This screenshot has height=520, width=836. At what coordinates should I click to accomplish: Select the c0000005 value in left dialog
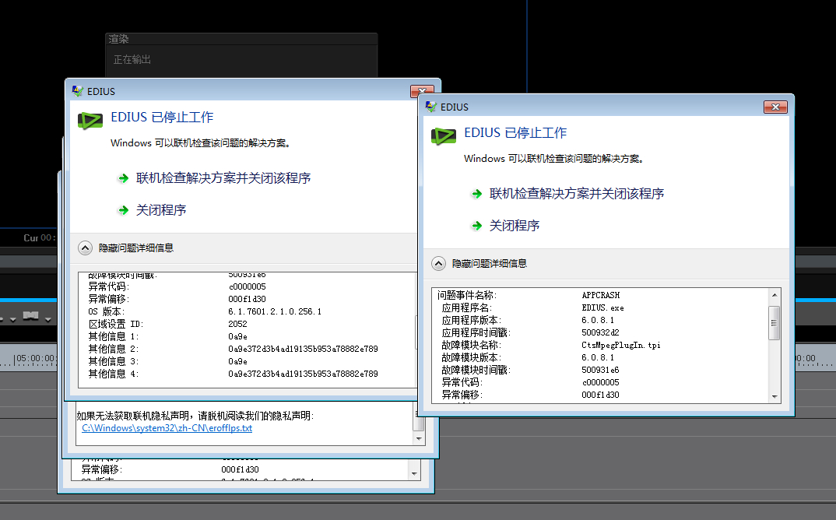[247, 287]
